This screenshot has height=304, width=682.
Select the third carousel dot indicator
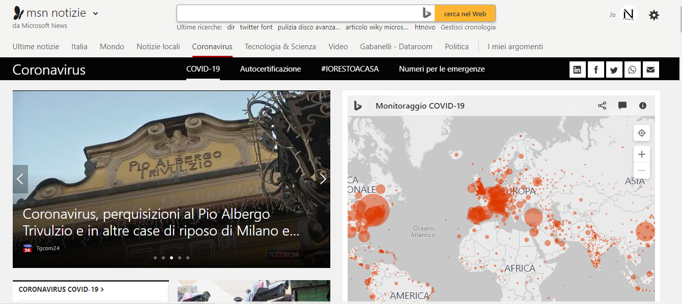click(171, 257)
